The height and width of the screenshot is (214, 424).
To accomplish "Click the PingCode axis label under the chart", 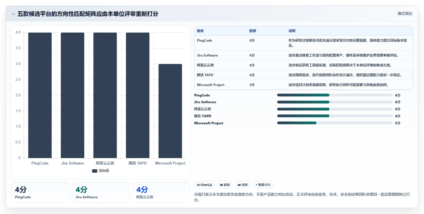I will coord(40,163).
